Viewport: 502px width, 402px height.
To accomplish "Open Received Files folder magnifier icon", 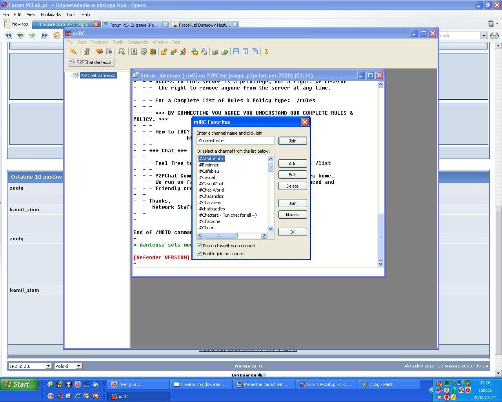I will [195, 51].
